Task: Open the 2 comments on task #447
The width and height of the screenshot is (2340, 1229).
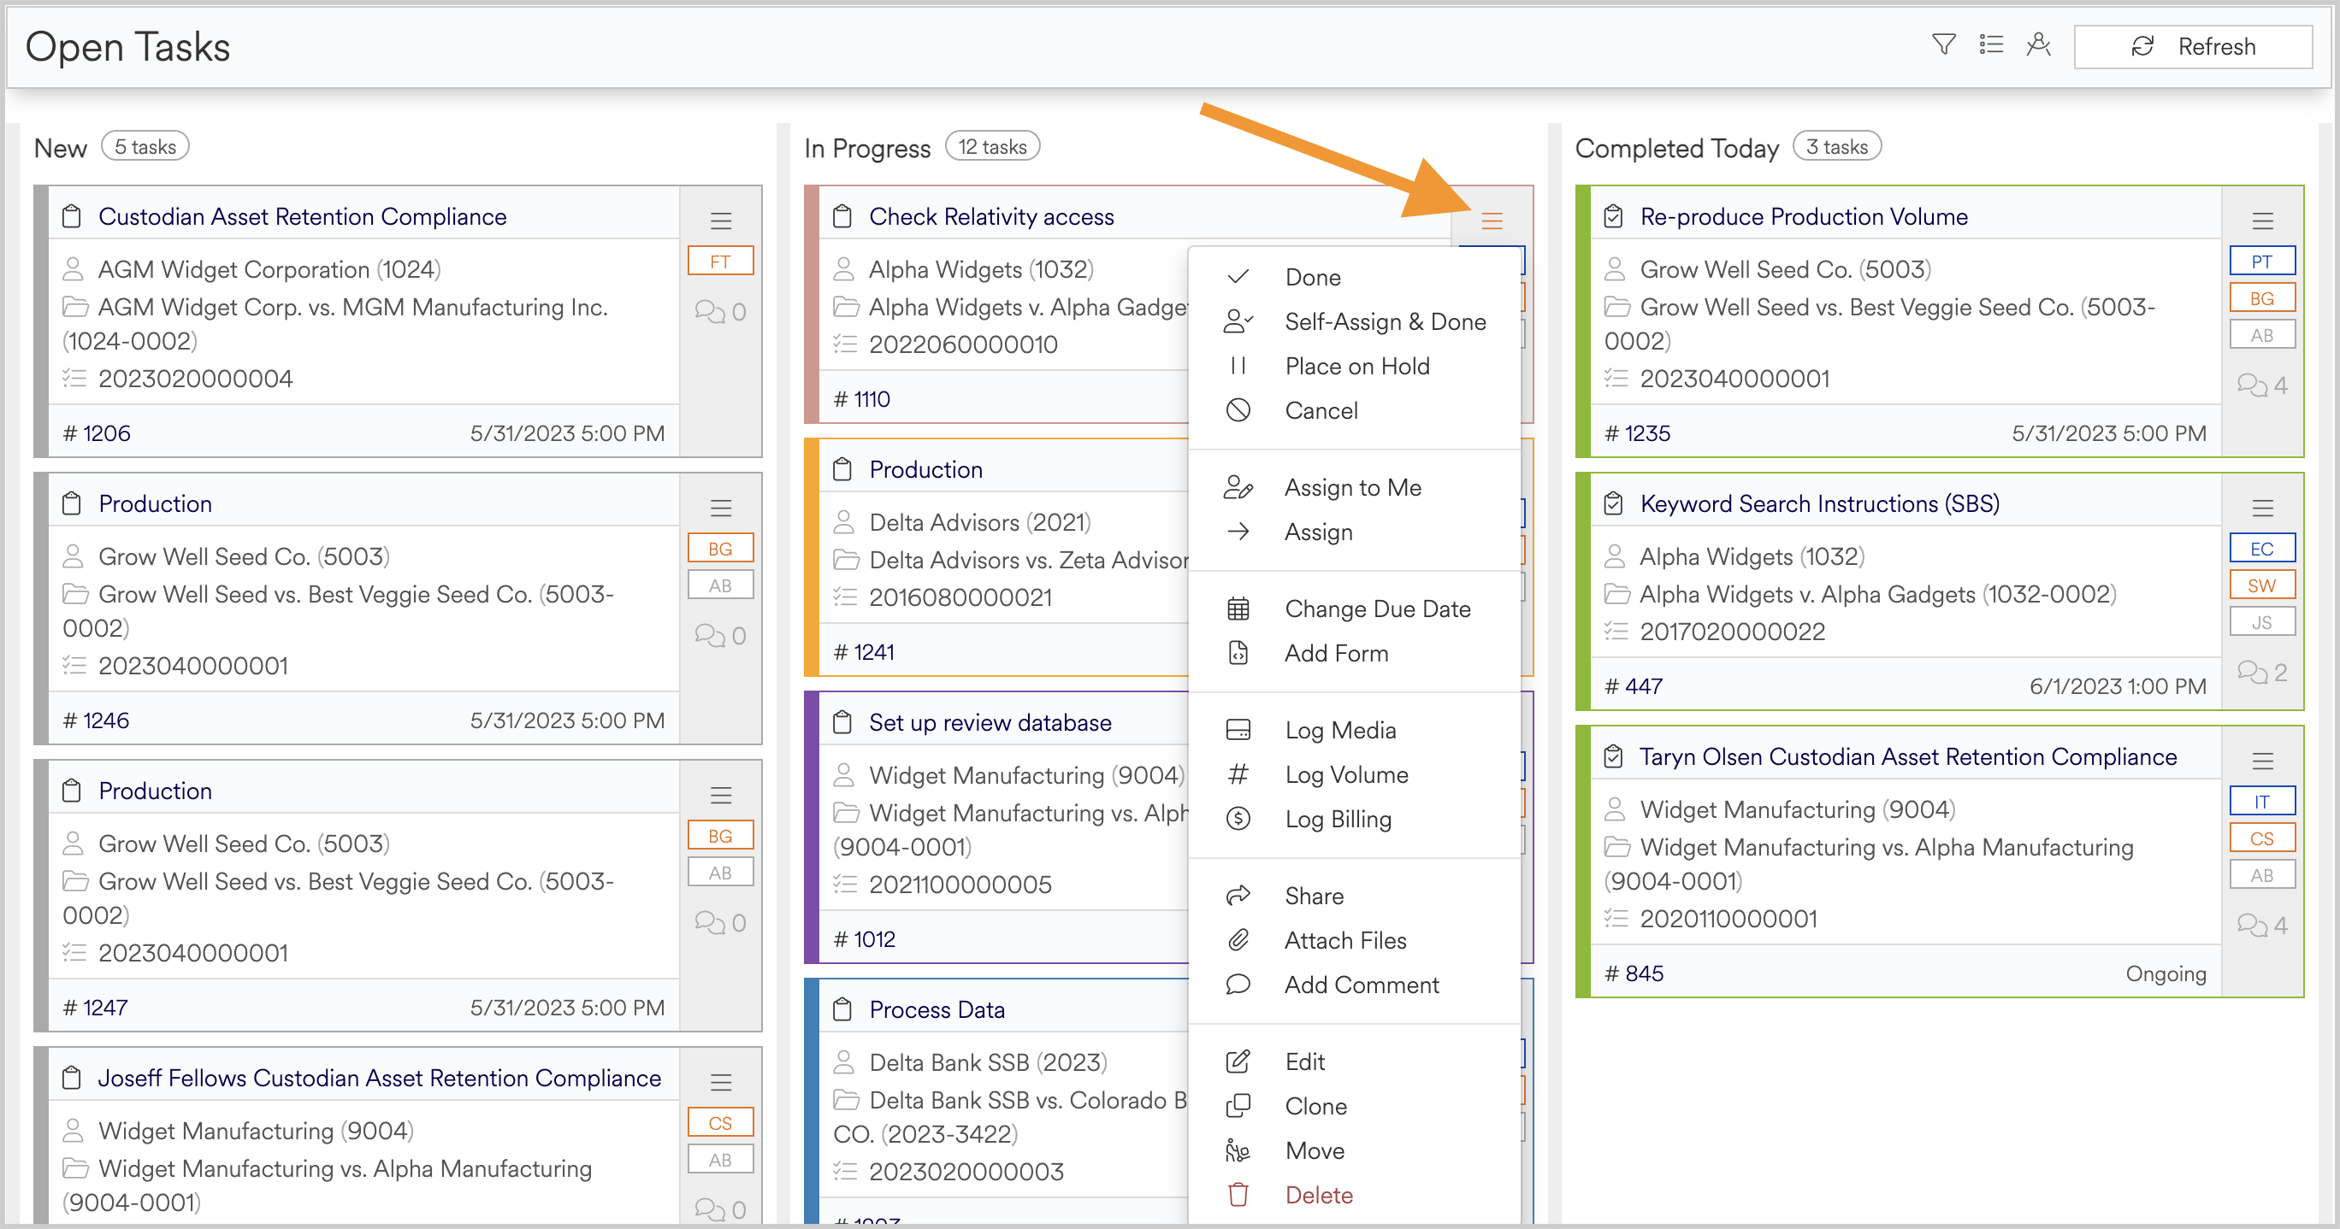Action: [x=2262, y=672]
